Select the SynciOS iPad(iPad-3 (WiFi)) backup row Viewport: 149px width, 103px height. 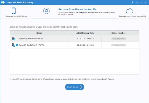click(75, 45)
